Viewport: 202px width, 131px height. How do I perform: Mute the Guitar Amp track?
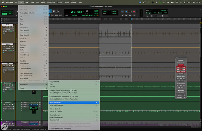click(x=13, y=85)
